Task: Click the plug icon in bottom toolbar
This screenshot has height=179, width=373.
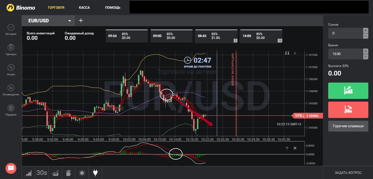Action: click(x=95, y=173)
